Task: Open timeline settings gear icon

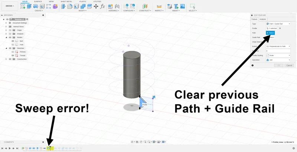Action: [294, 148]
